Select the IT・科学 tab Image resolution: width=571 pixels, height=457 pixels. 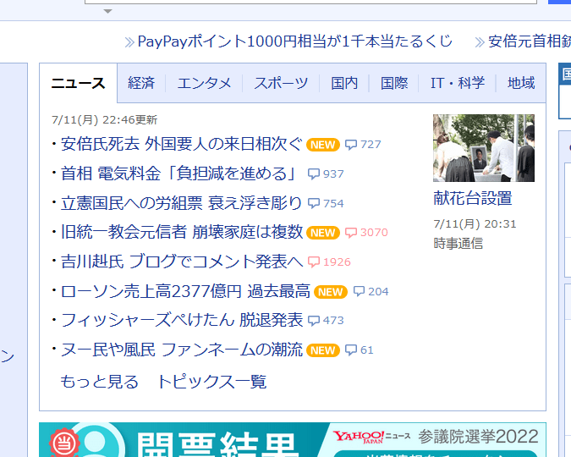pos(458,83)
